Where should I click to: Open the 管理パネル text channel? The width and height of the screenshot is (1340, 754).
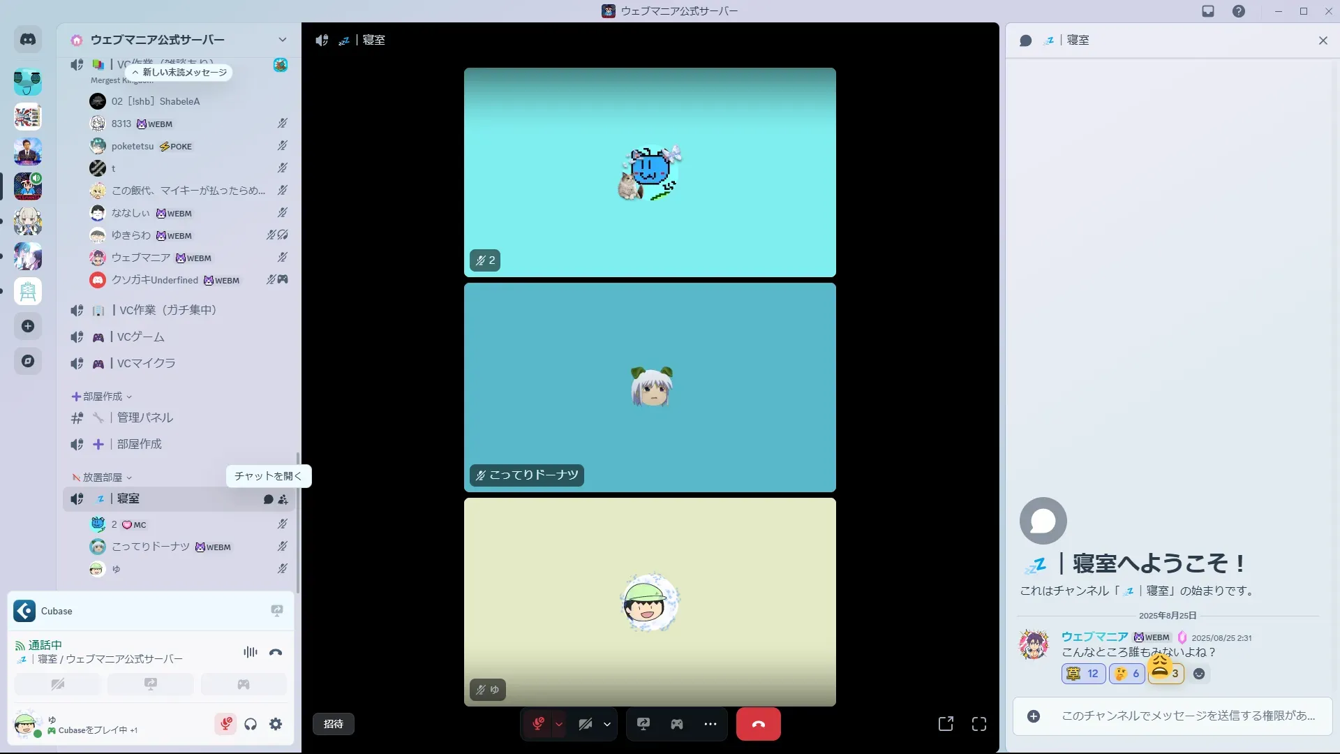click(x=144, y=417)
